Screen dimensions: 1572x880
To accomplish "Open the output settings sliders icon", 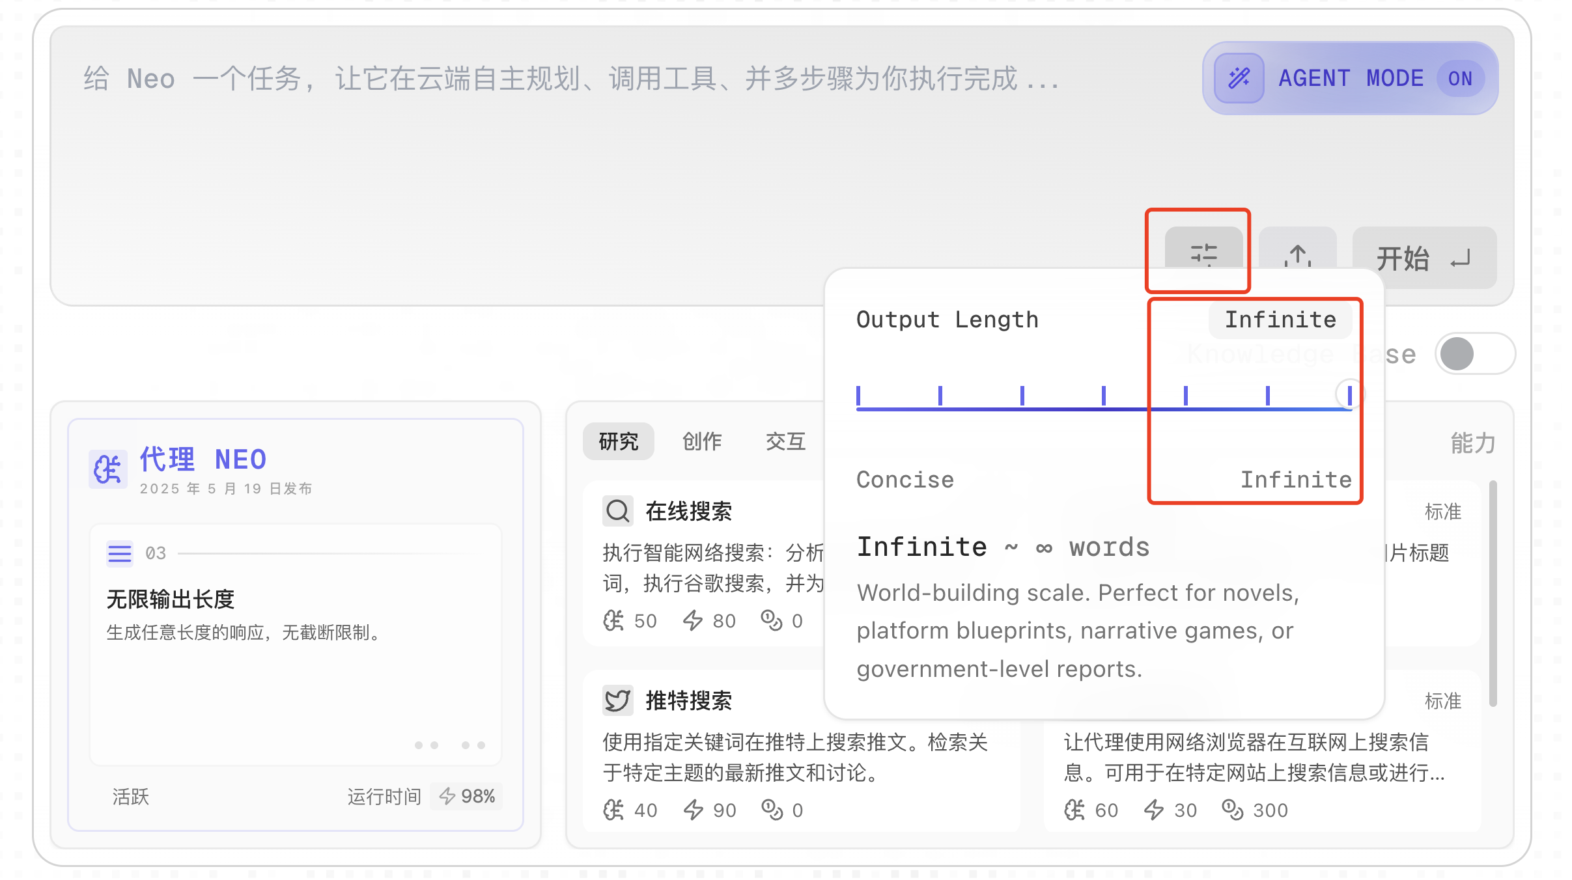I will coord(1203,253).
